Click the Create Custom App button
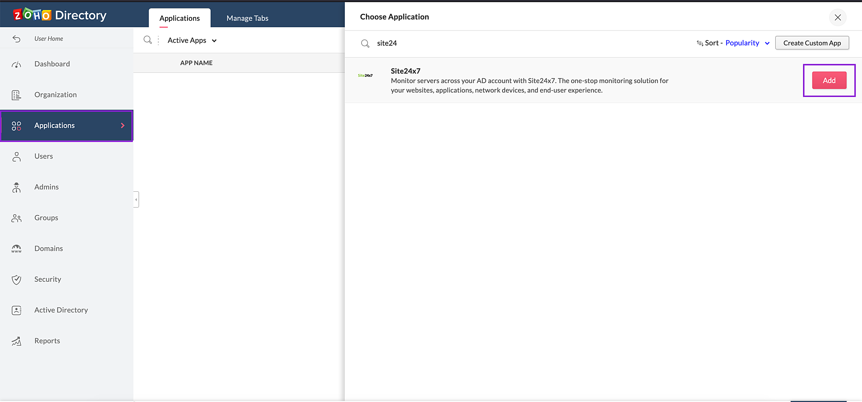The width and height of the screenshot is (862, 402). point(812,43)
